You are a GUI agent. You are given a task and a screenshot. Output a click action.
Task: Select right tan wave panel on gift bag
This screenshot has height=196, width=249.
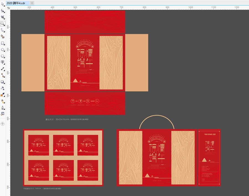pos(183,158)
